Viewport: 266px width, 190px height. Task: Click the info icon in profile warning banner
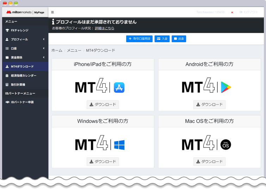click(53, 22)
